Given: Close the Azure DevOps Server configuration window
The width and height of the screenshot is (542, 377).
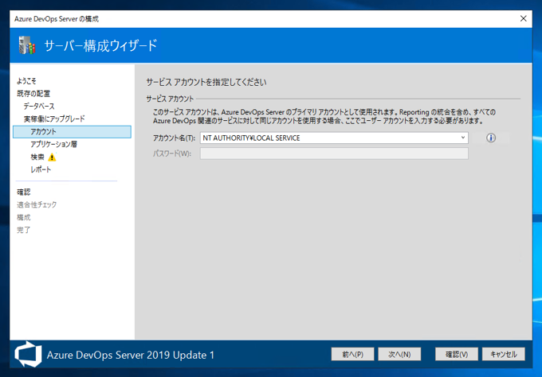Looking at the screenshot, I should 524,18.
